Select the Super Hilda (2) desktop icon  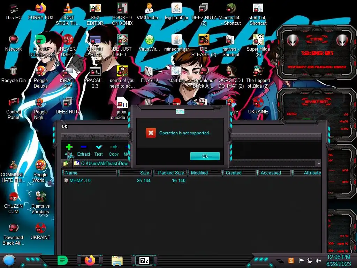tap(258, 46)
